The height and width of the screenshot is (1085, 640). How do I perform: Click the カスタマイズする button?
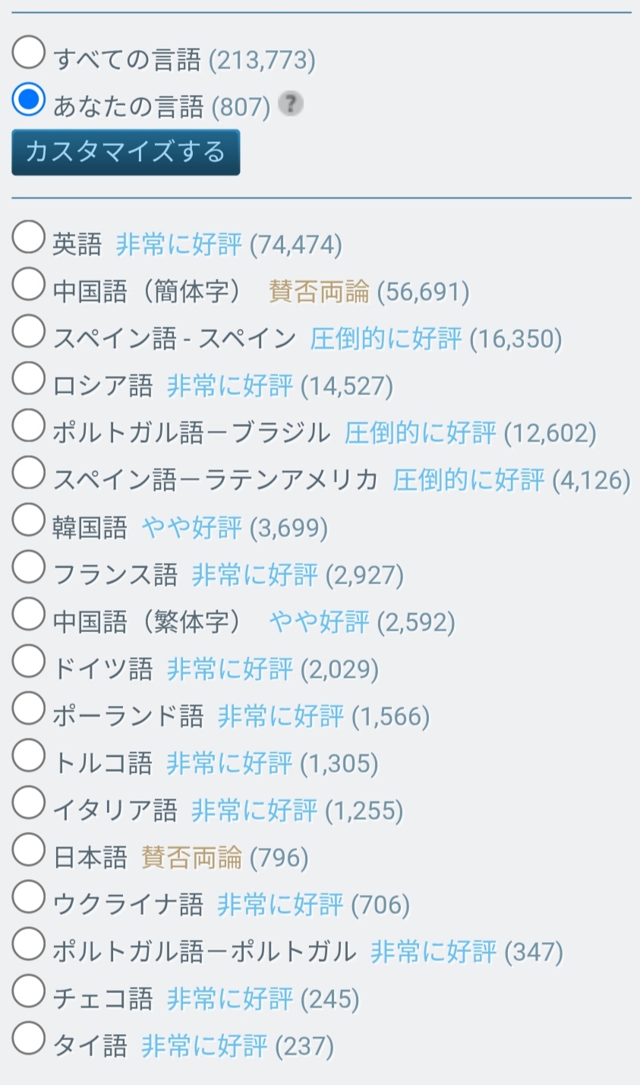click(x=126, y=152)
